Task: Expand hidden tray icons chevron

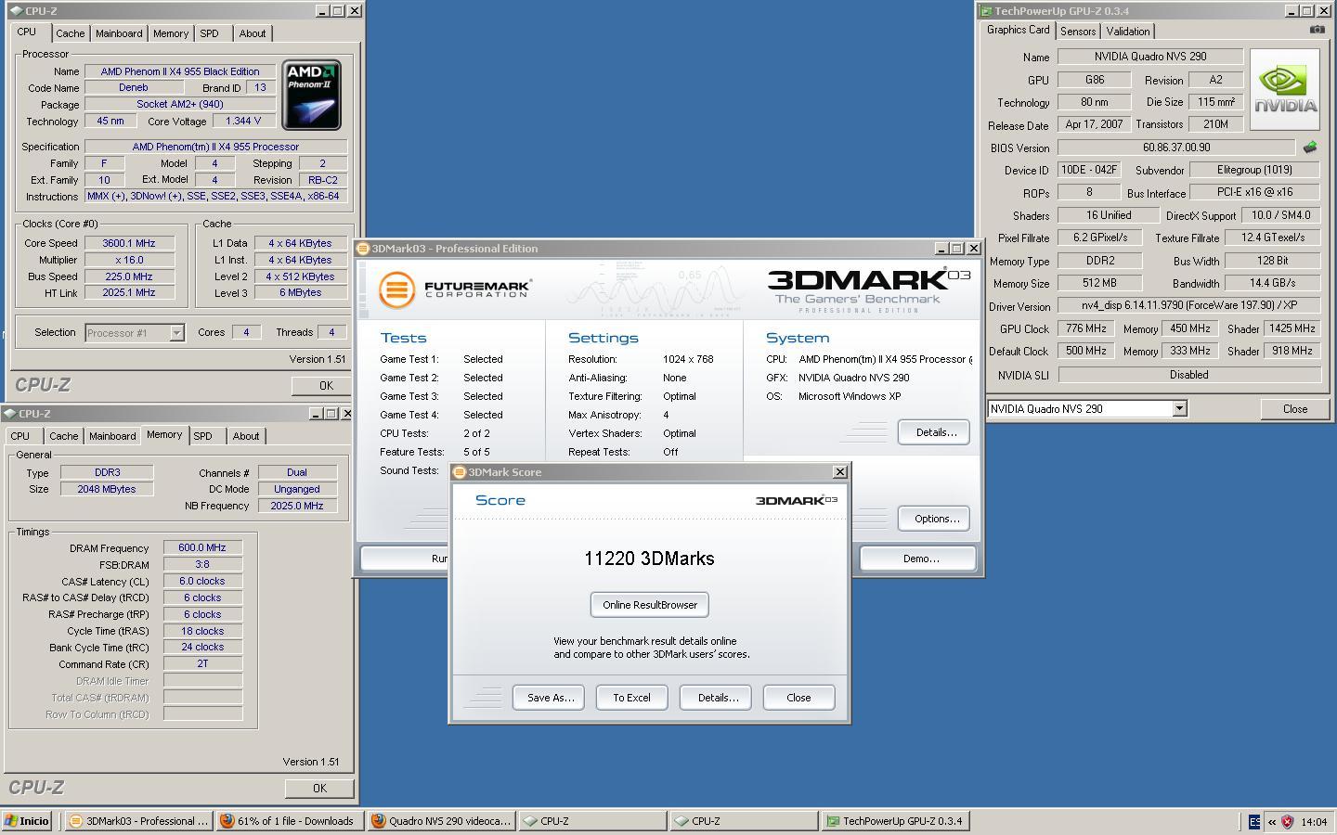Action: pos(1270,821)
